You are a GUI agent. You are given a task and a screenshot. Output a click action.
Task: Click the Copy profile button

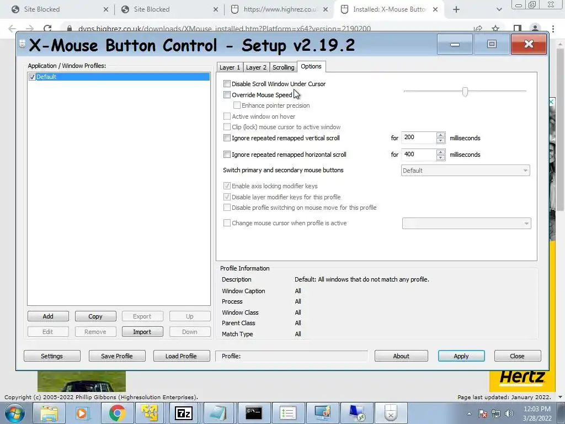(x=95, y=316)
